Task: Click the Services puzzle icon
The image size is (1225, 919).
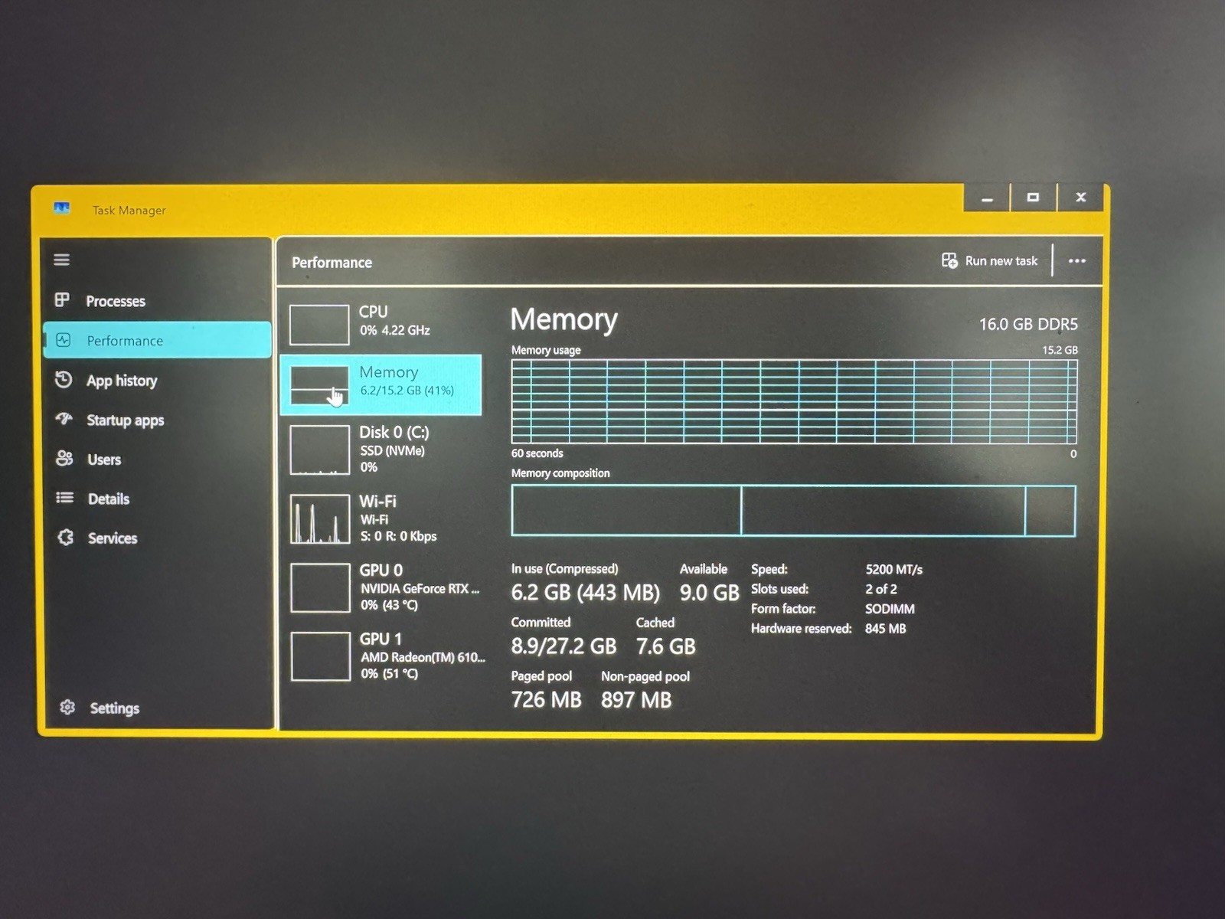Action: (x=66, y=538)
